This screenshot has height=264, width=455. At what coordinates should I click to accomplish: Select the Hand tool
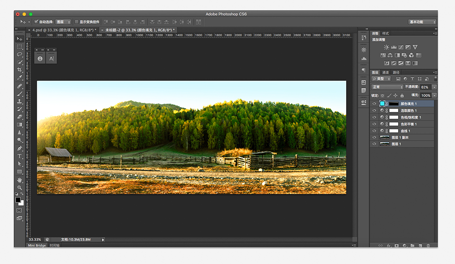20,180
